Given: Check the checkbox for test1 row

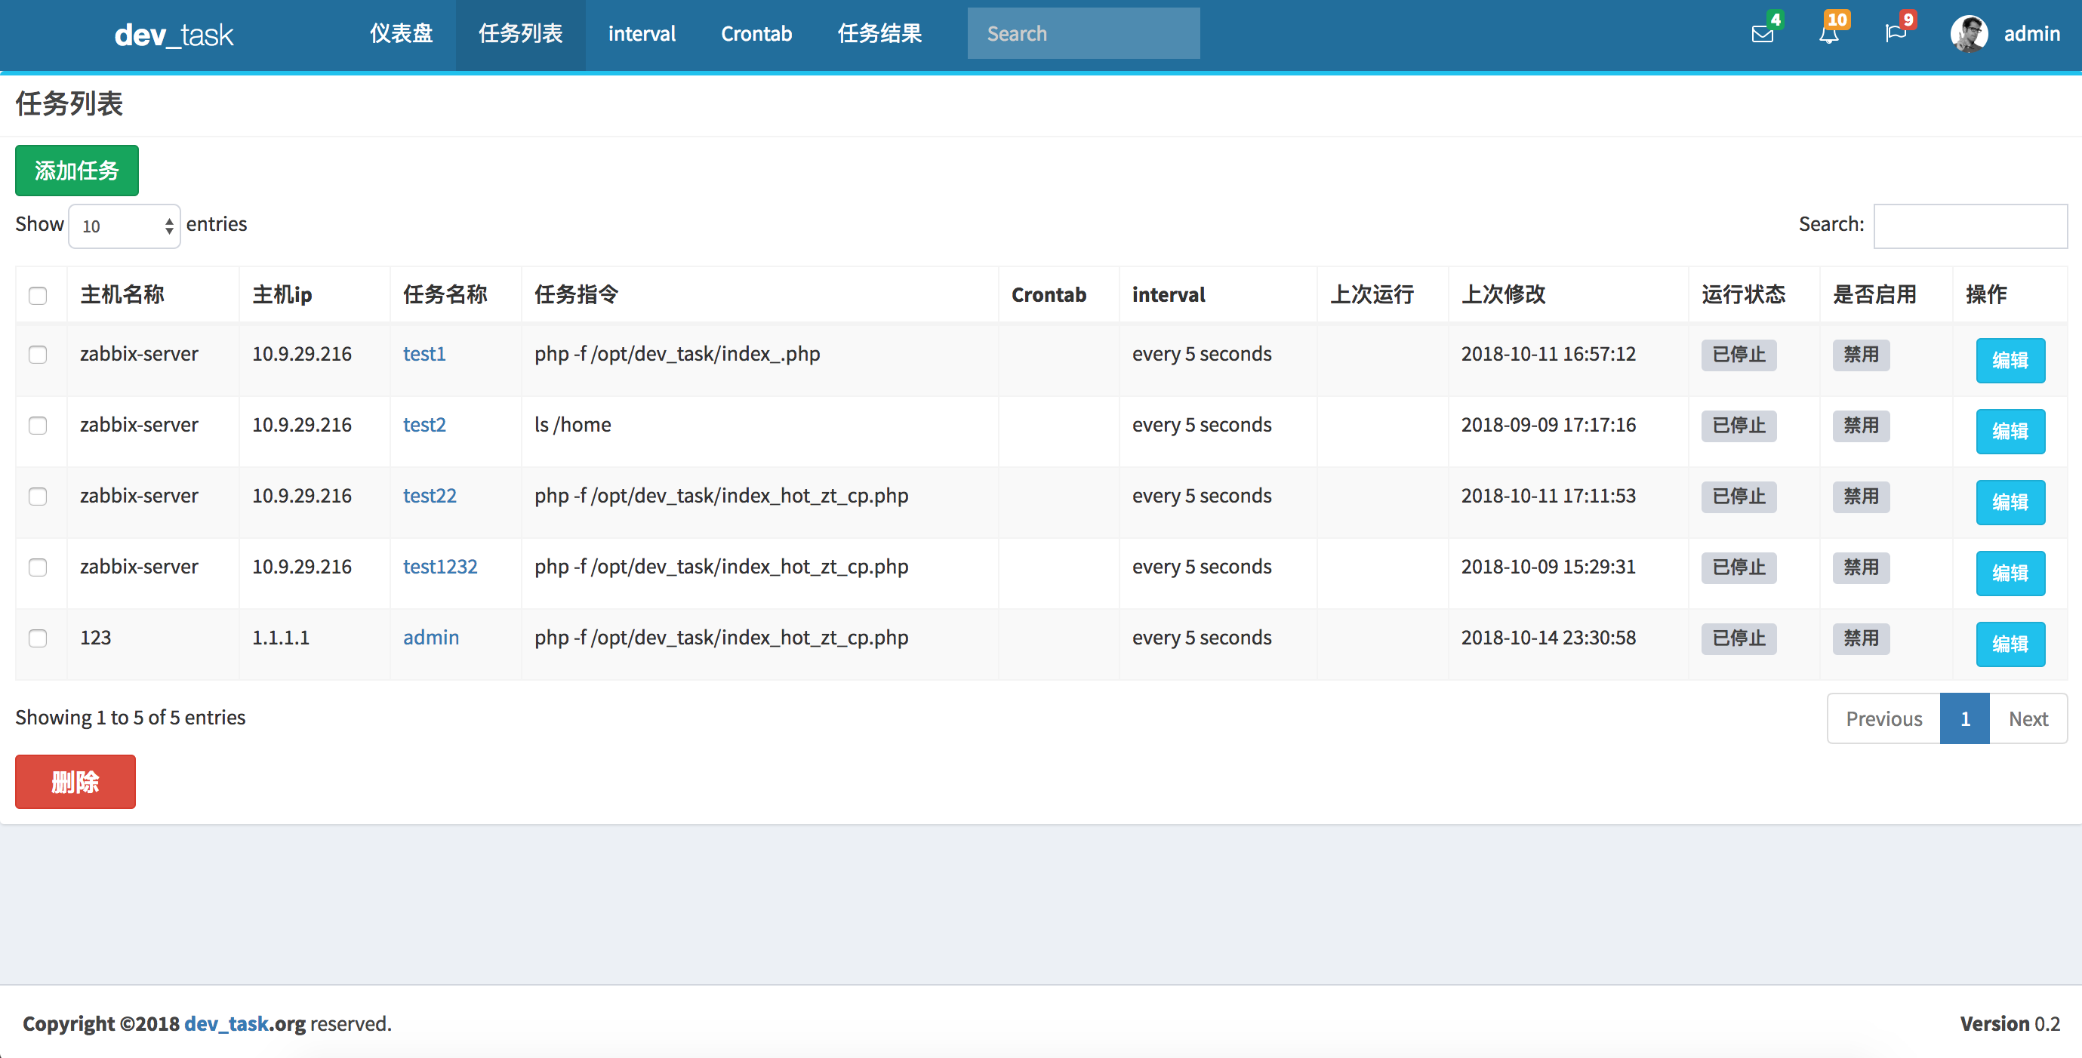Looking at the screenshot, I should [38, 355].
